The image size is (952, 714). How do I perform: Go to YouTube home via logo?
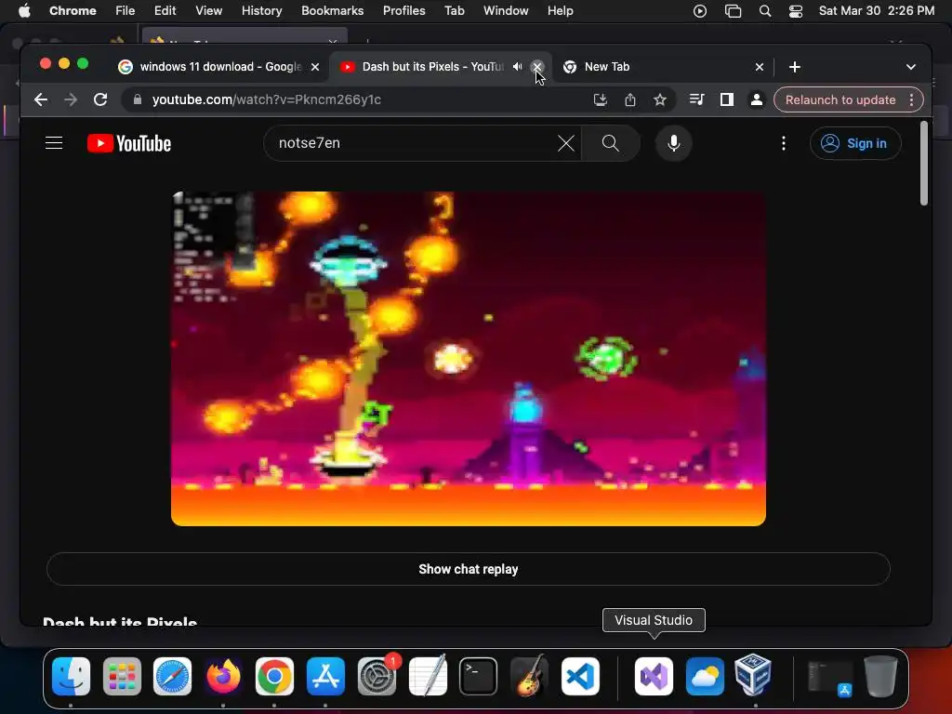coord(129,143)
